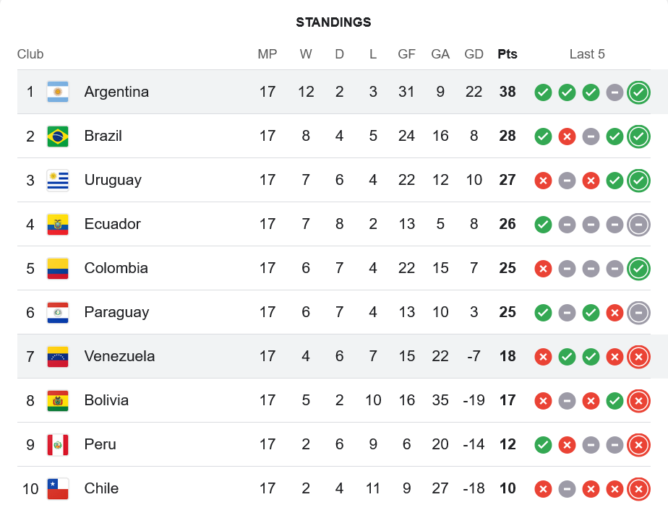The width and height of the screenshot is (668, 523).
Task: Click the Last 5 column header
Action: coord(587,54)
